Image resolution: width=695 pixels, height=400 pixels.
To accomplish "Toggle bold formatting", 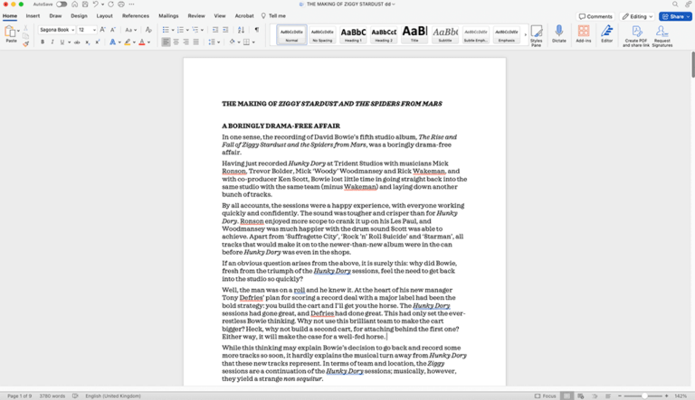I will (x=42, y=42).
